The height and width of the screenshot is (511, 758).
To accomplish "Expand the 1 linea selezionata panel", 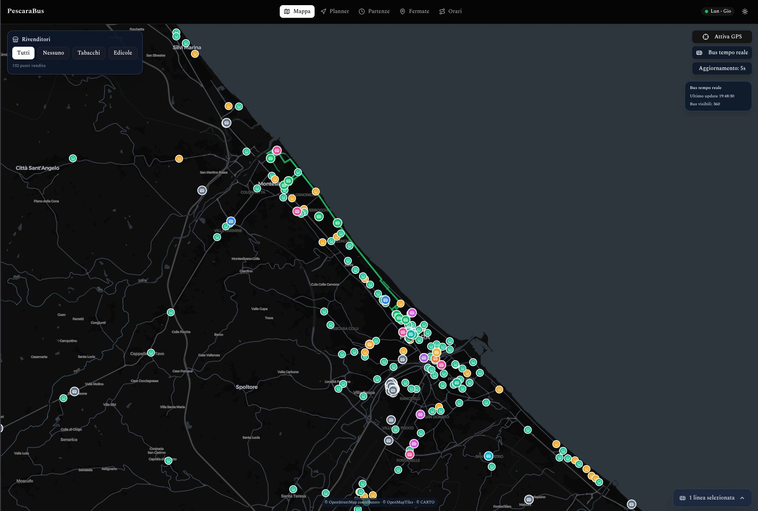I will coord(712,498).
